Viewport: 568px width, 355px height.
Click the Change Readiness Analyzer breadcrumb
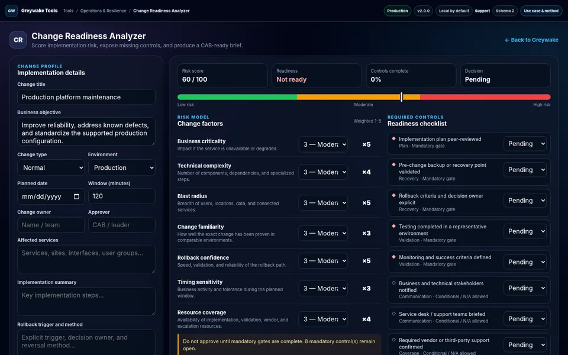pos(161,11)
